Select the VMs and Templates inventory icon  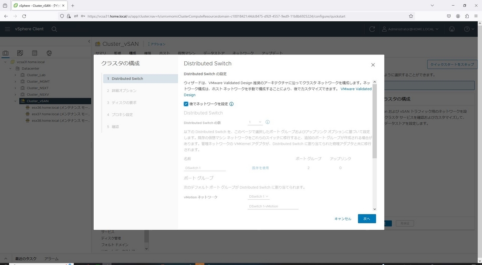click(20, 53)
